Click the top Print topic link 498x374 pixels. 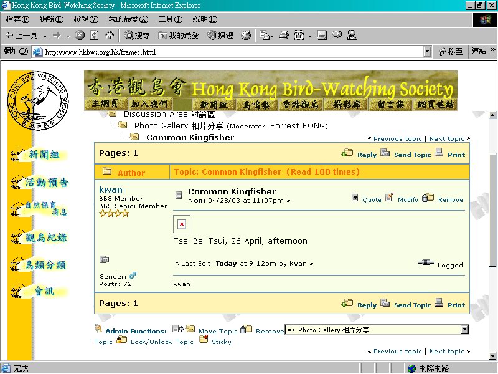coord(456,155)
